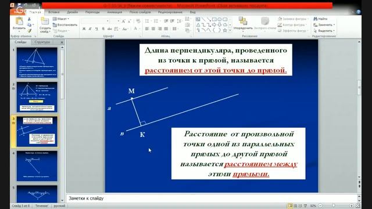Open the Раздел section dropdown

point(61,31)
